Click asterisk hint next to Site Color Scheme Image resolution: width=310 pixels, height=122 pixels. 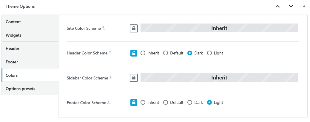coord(104,28)
